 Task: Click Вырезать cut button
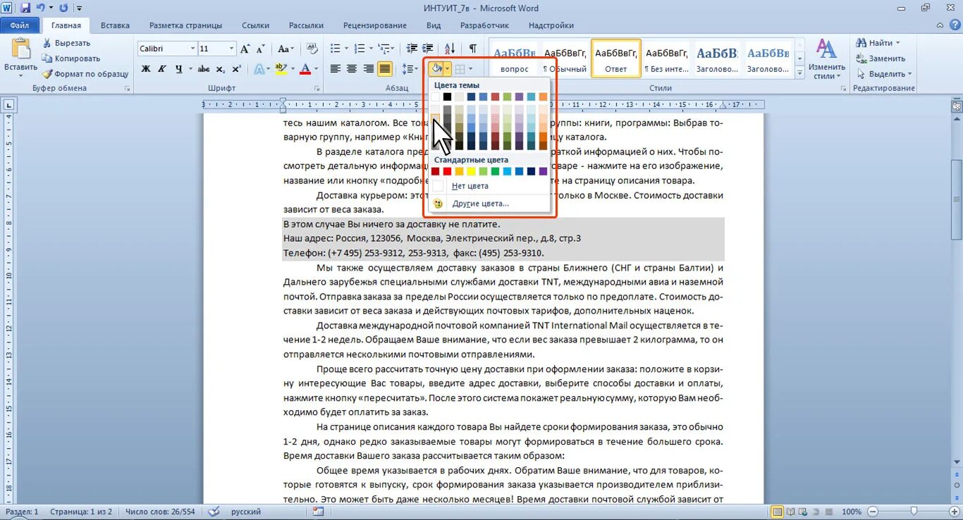click(x=66, y=43)
